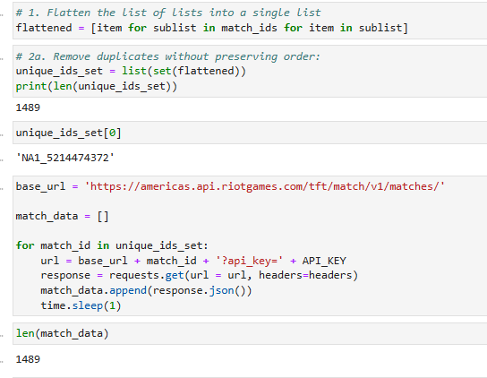Image resolution: width=487 pixels, height=378 pixels.
Task: Click the 'requests.get' response line
Action: point(199,275)
